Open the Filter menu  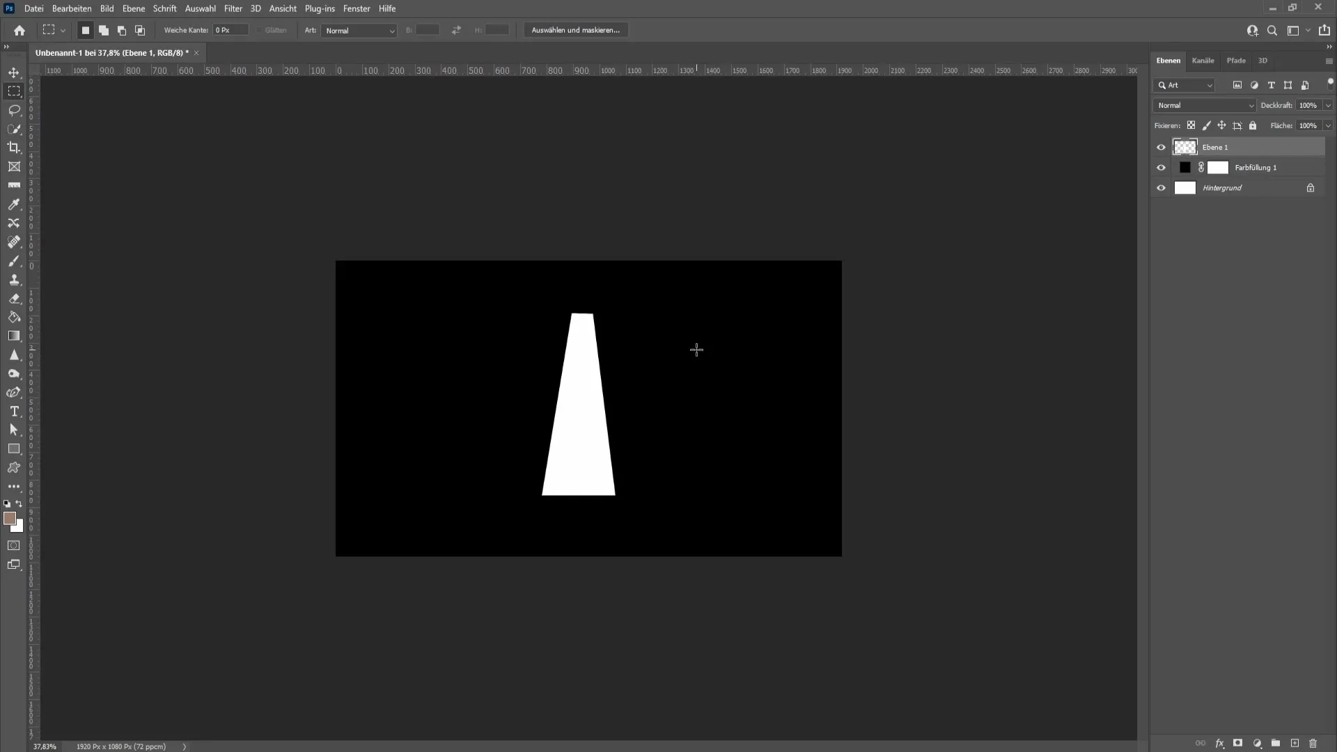233,8
